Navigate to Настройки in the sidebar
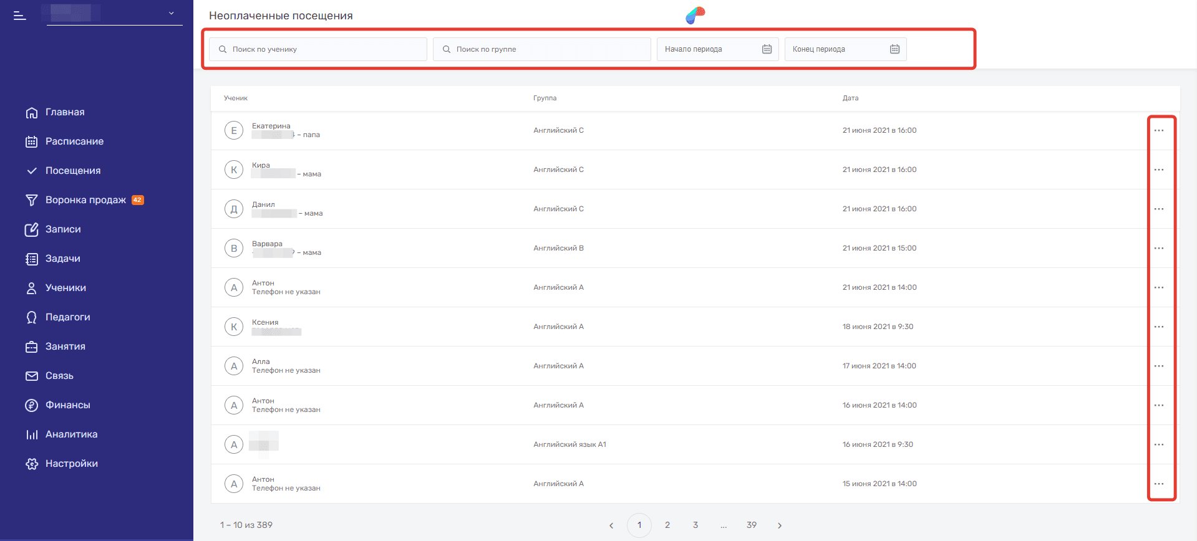The height and width of the screenshot is (541, 1197). click(x=71, y=464)
